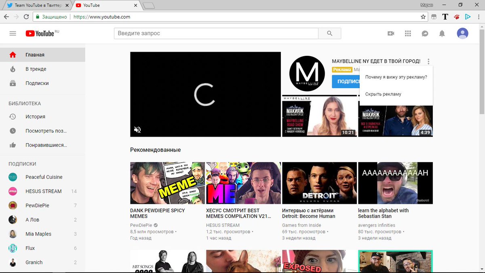
Task: Click the blue play extension icon
Action: click(468, 17)
